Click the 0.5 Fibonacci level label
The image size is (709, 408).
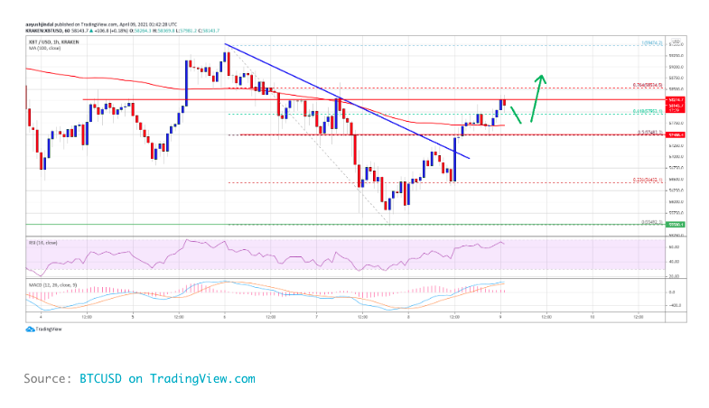(650, 133)
